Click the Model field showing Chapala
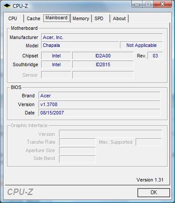Viewport: 175px width, 203px height. [80, 45]
